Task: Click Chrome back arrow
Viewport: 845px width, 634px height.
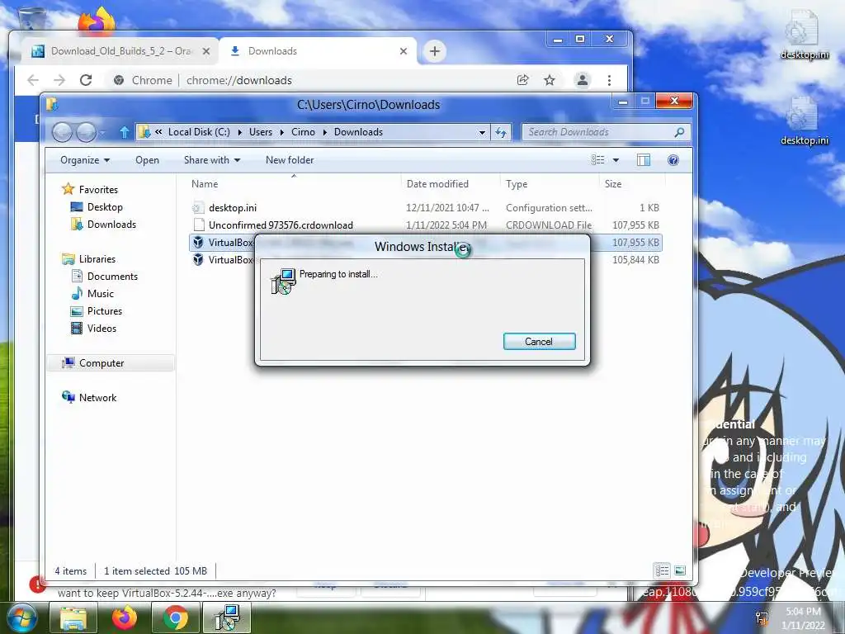Action: (33, 80)
